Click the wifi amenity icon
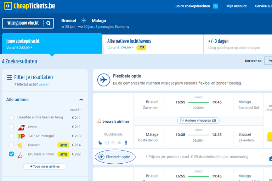The width and height of the screenshot is (272, 181). coord(113,143)
